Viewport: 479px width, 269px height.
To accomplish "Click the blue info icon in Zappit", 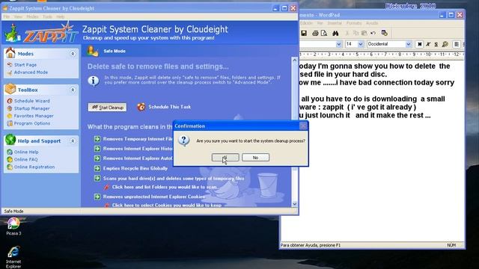I will pos(94,81).
